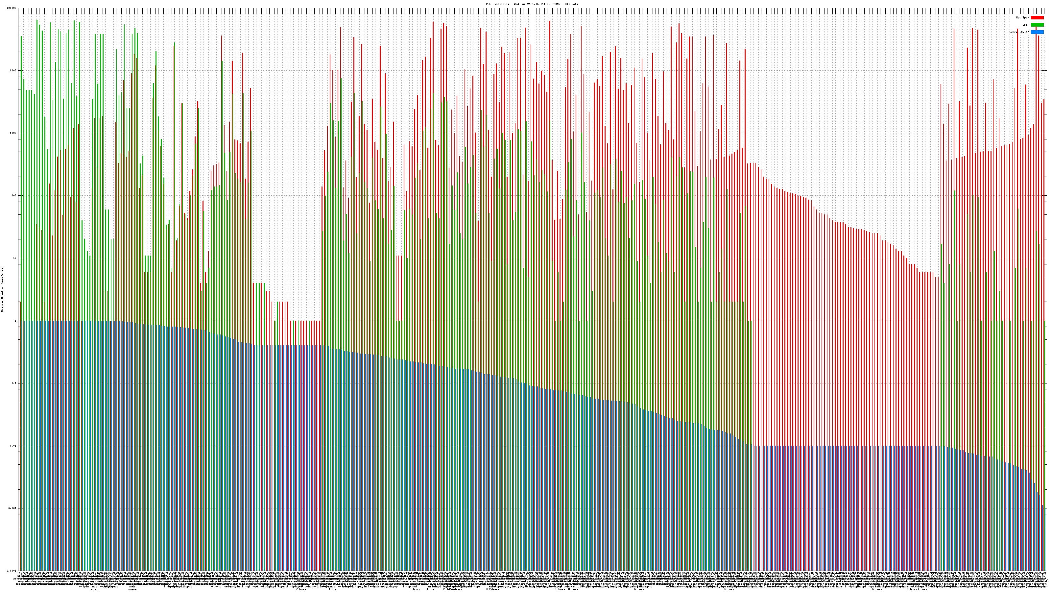Click the 0.001 y-axis tick label
This screenshot has height=592, width=1052.
tap(13, 508)
